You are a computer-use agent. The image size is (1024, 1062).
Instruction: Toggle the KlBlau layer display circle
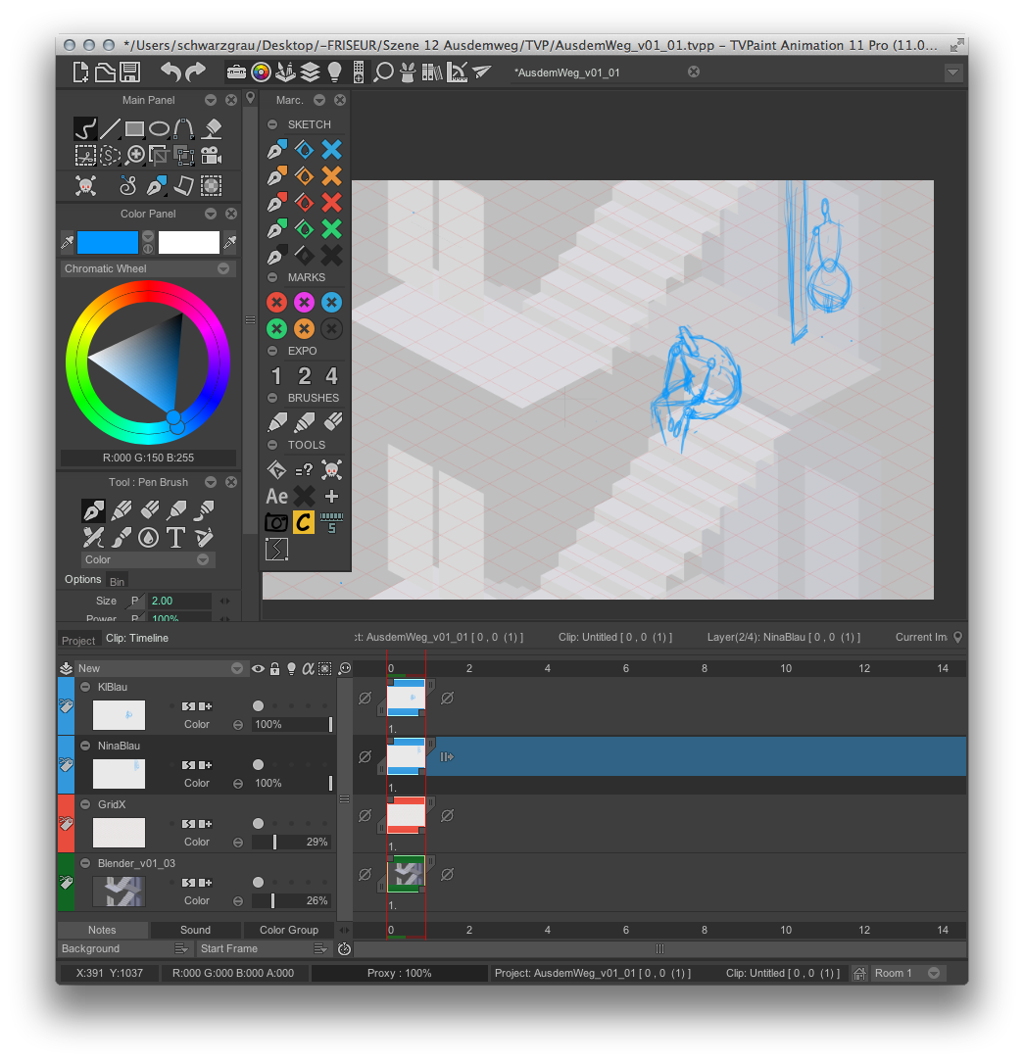(x=258, y=705)
